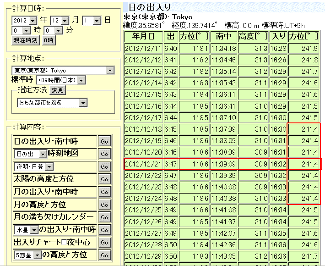Click Go for 水星の出入り・南中時
This screenshot has width=325, height=266.
[x=104, y=230]
